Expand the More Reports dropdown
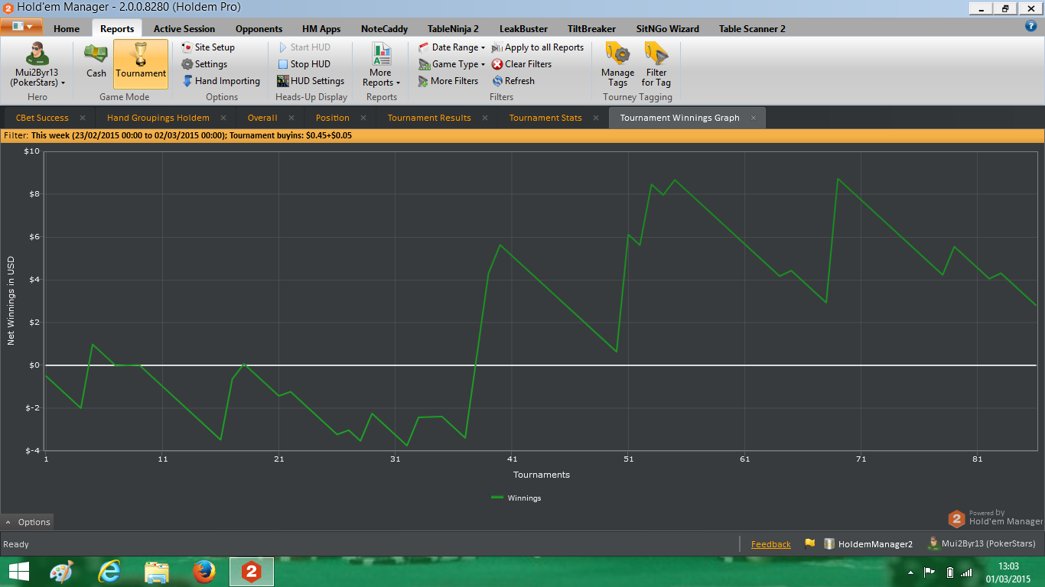 tap(381, 65)
